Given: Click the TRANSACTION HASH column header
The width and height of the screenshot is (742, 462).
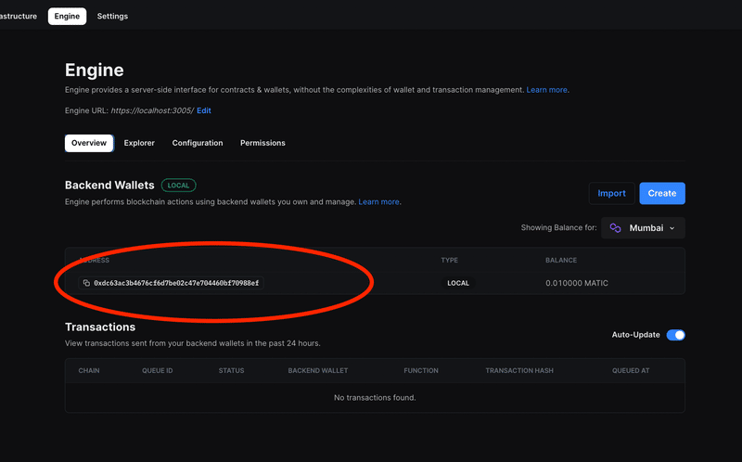Looking at the screenshot, I should click(x=519, y=371).
